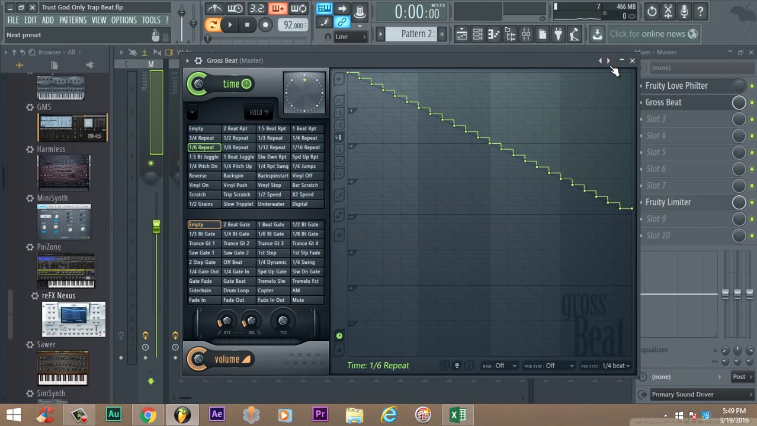Open the TOOLS menu

[150, 20]
